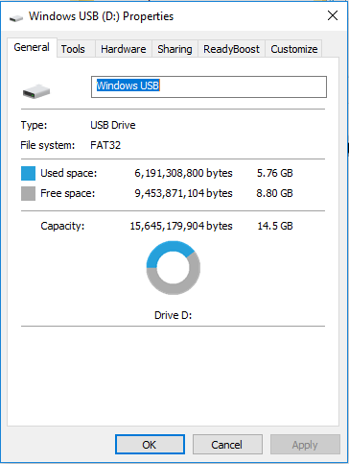Select the General tab
This screenshot has width=349, height=464.
[x=32, y=47]
